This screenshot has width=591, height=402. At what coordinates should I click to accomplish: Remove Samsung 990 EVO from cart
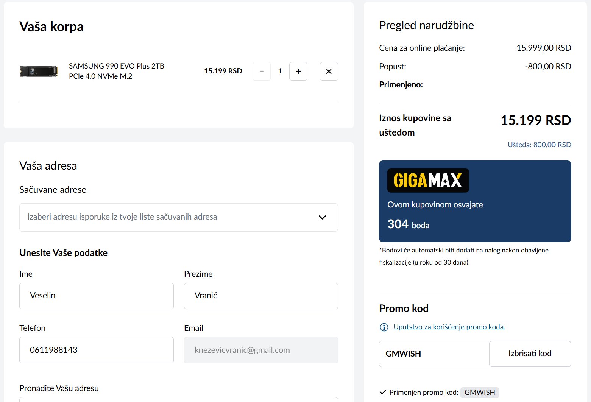(329, 71)
